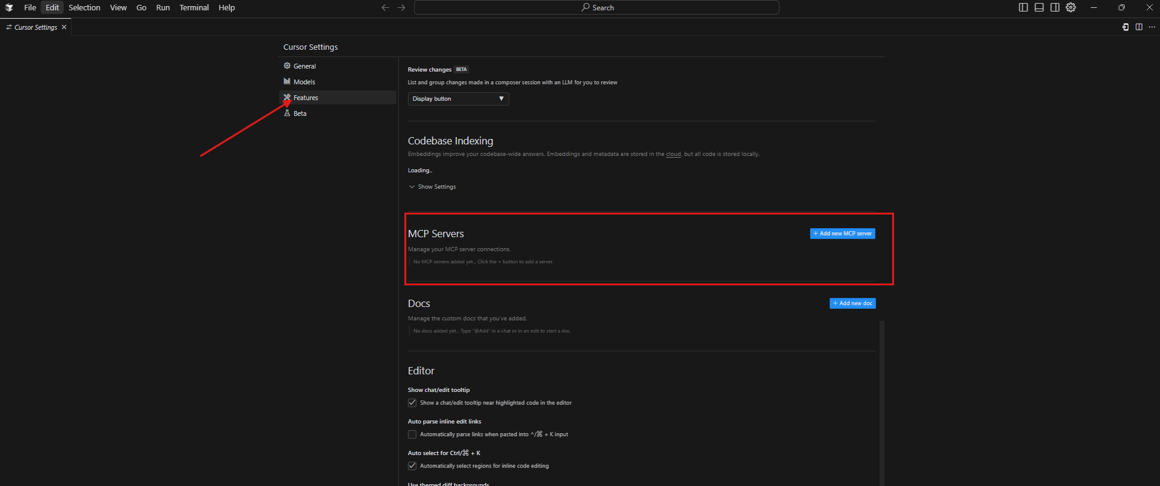This screenshot has height=486, width=1160.
Task: Expand Show Settings under Codebase Indexing
Action: 432,187
